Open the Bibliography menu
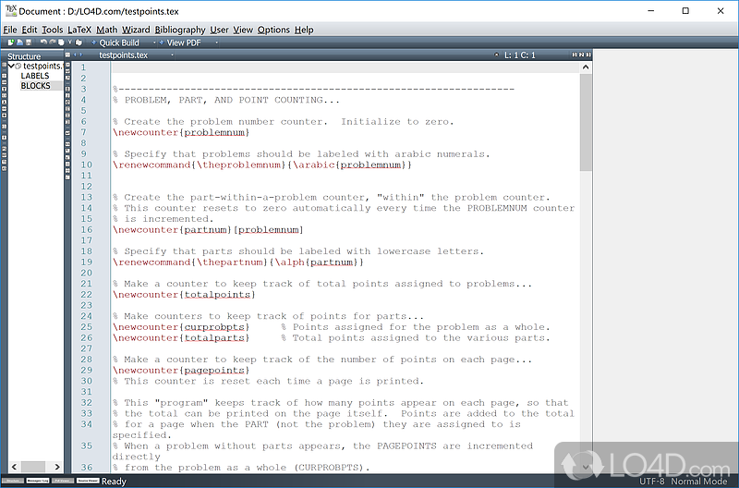 click(x=180, y=30)
